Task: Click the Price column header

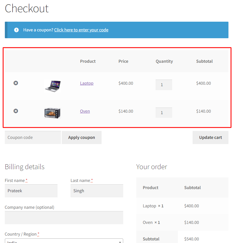Action: [123, 61]
